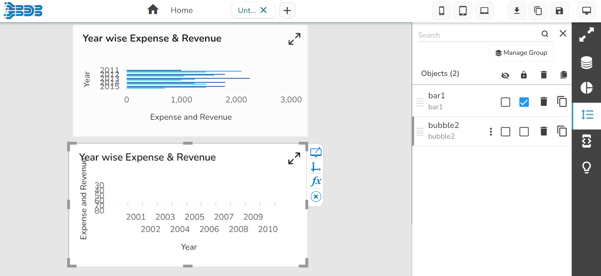The height and width of the screenshot is (276, 601).
Task: Open the data connectors database icon
Action: 586,62
